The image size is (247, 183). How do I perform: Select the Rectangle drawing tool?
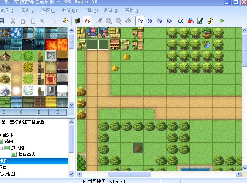pos(109,21)
